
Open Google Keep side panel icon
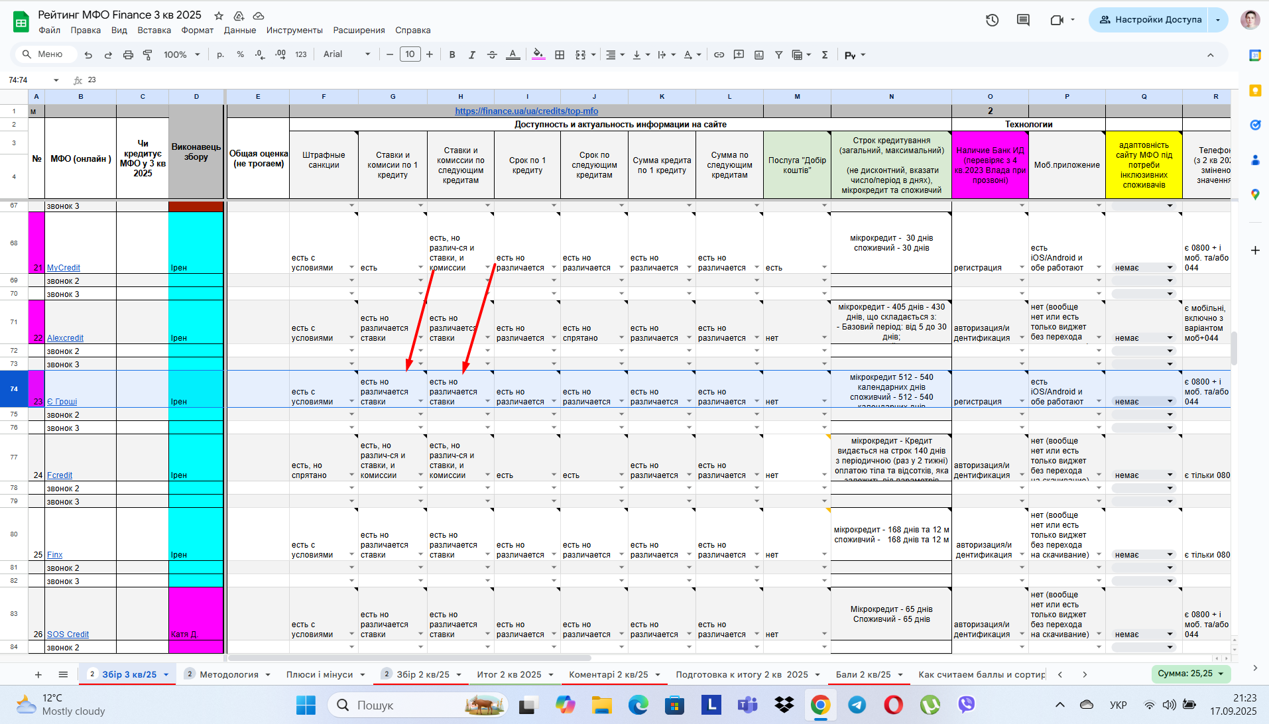(1255, 91)
